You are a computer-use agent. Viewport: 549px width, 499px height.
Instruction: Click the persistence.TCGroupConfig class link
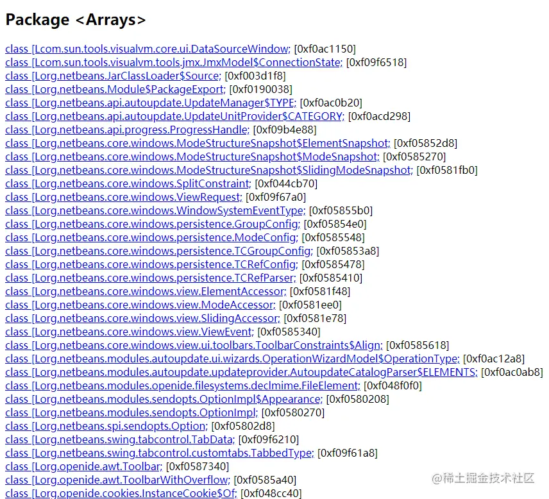[x=159, y=251]
